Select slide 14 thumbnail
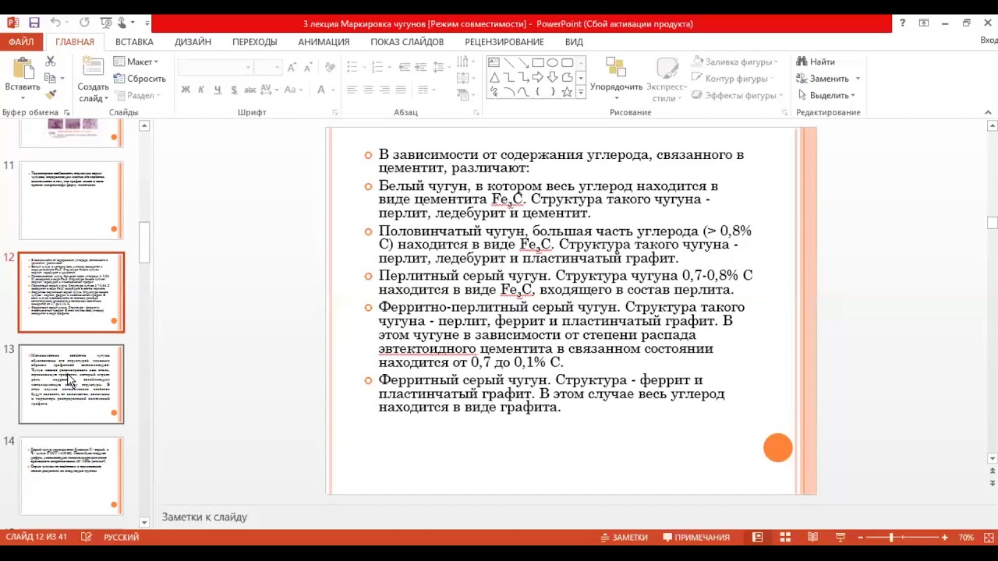 (71, 476)
